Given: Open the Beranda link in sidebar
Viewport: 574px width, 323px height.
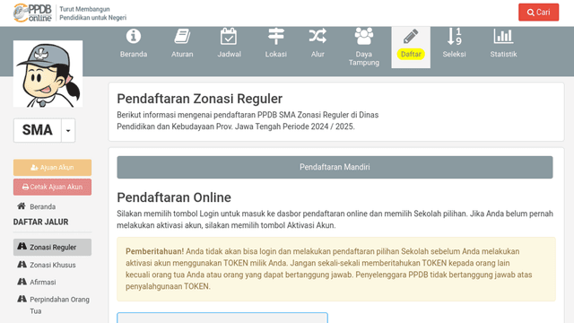Looking at the screenshot, I should pos(42,207).
